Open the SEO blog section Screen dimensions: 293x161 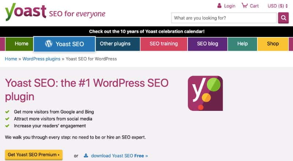(x=207, y=44)
